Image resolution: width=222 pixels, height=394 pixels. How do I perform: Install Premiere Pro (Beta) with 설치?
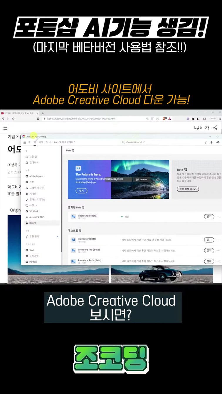click(x=209, y=251)
